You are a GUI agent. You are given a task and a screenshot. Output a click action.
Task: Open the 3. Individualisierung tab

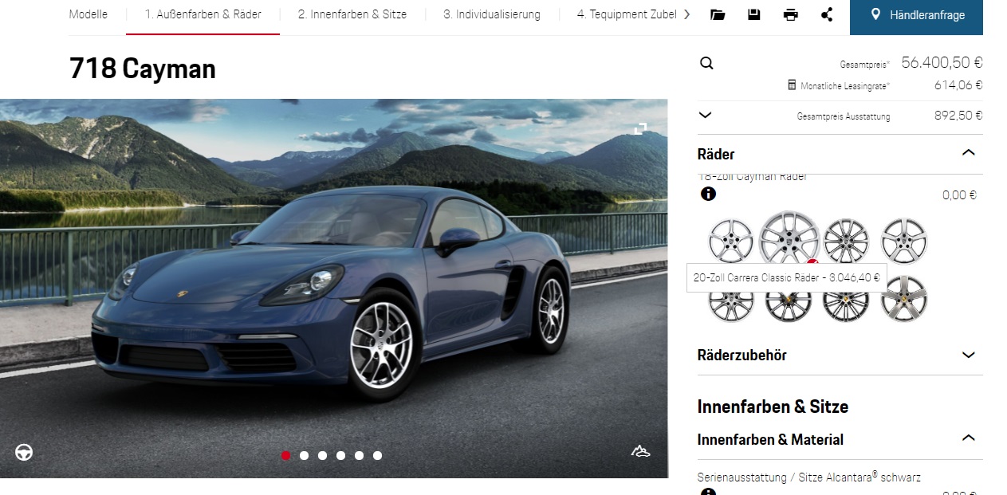[492, 14]
